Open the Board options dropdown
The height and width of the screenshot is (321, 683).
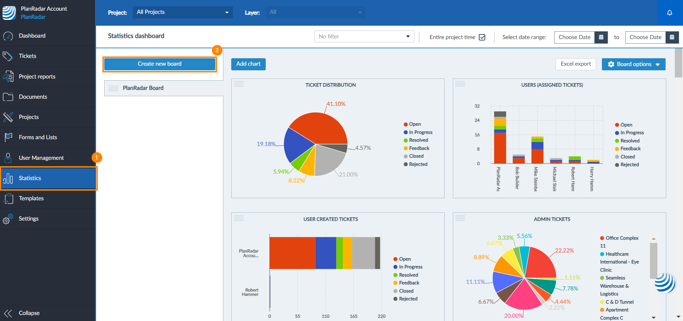(633, 64)
